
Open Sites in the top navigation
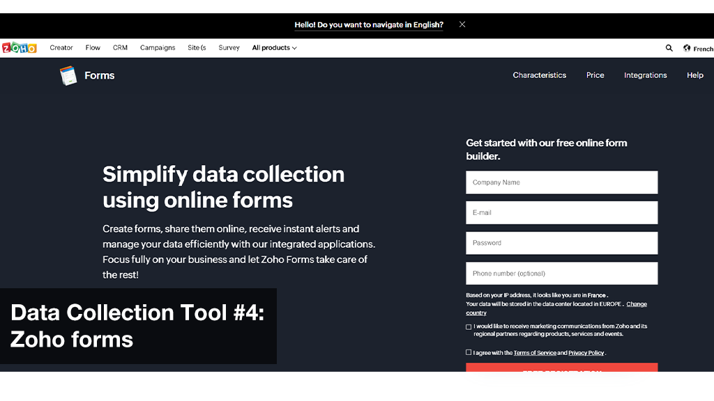(197, 48)
